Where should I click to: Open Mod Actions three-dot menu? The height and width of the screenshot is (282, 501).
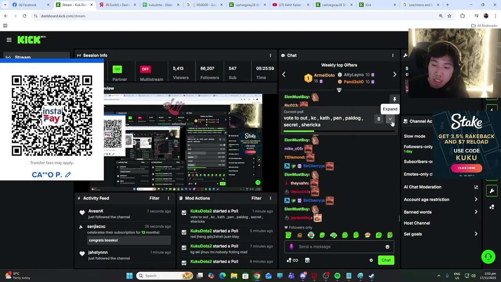[x=270, y=198]
